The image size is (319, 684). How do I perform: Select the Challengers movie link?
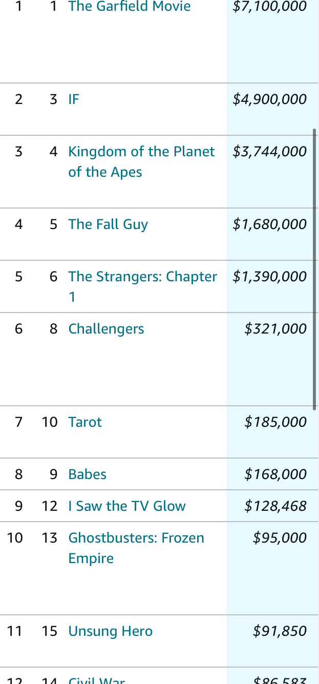point(106,328)
